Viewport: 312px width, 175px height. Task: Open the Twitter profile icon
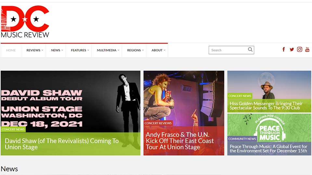point(292,49)
